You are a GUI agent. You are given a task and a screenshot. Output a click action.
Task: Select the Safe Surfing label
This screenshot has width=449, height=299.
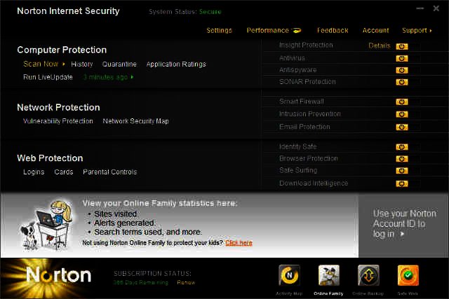click(x=298, y=170)
